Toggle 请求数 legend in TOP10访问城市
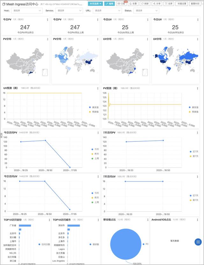 [x=94, y=244]
